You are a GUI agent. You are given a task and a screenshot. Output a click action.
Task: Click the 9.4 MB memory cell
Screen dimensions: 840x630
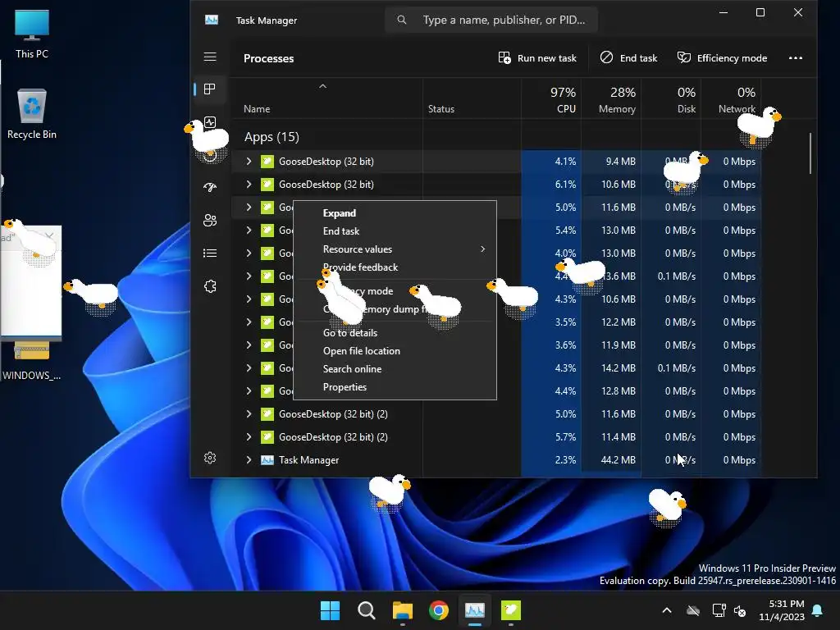click(x=611, y=162)
